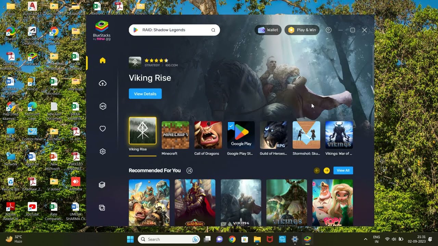The image size is (438, 246).
Task: Select the Control Panel desktop icon
Action: click(32, 134)
